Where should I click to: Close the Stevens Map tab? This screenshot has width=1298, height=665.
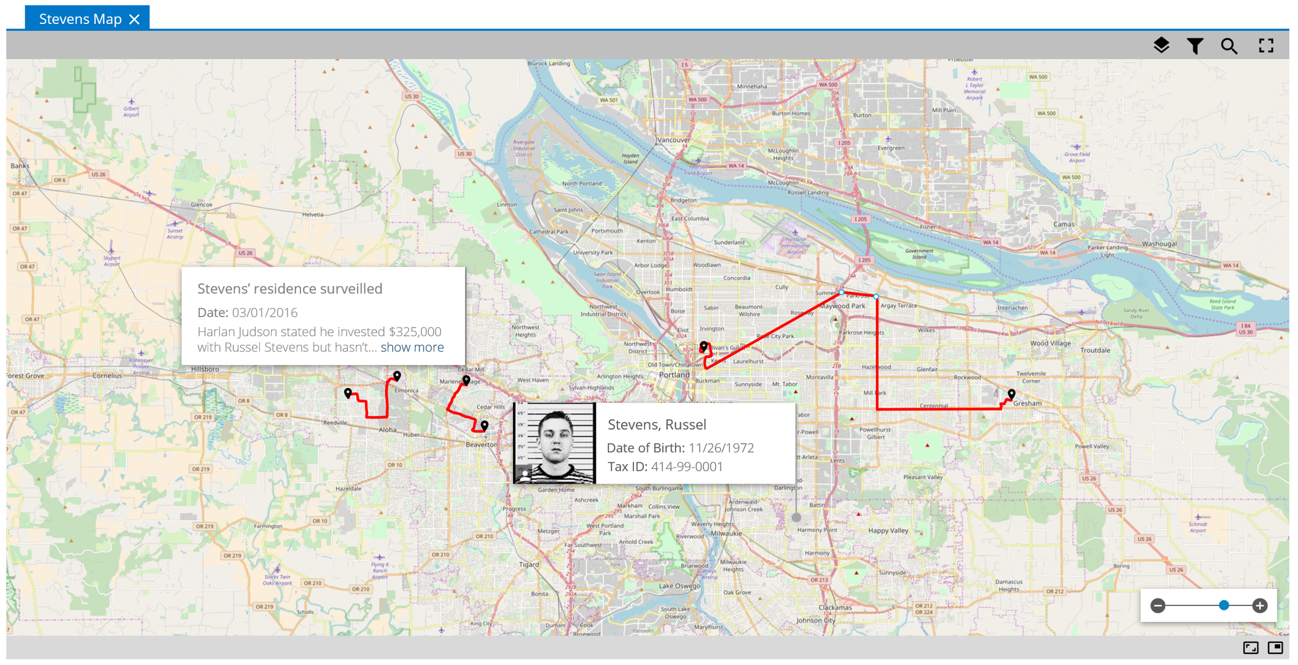pyautogui.click(x=135, y=19)
